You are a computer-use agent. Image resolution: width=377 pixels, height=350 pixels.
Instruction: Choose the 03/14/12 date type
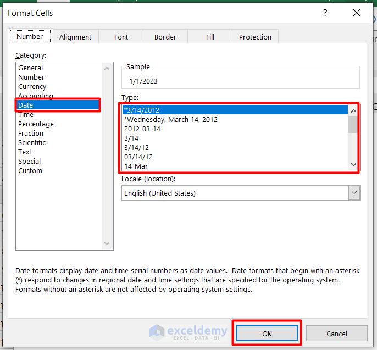[x=235, y=157]
